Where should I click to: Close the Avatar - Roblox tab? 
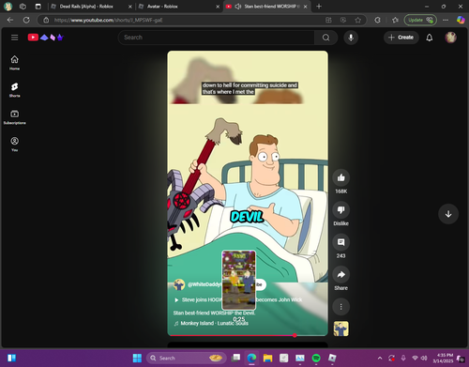(x=218, y=7)
